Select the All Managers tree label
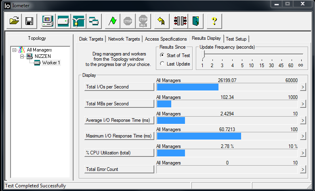315x191 pixels. [x=40, y=50]
